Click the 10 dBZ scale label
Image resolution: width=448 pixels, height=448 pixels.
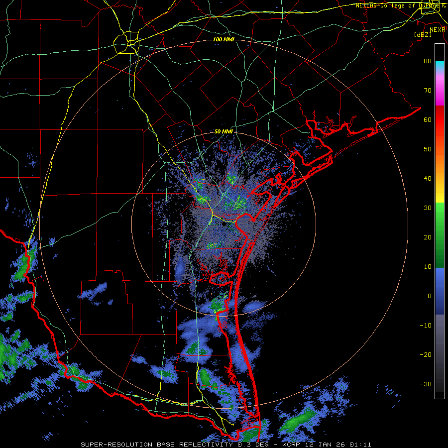tap(428, 267)
